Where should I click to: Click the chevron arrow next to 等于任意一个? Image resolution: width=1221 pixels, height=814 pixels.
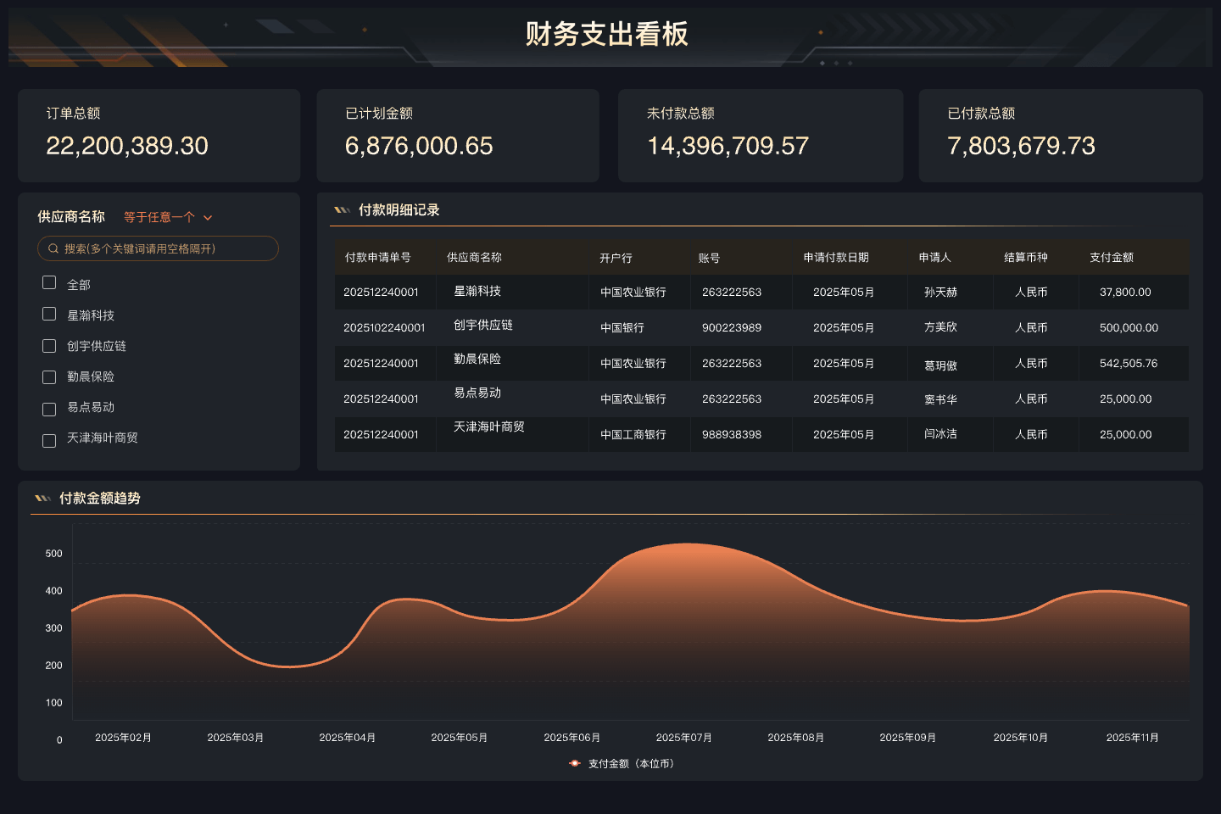coord(208,218)
